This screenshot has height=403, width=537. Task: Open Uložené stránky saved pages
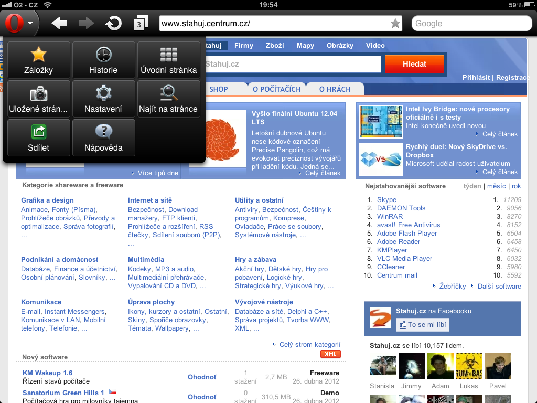[39, 99]
